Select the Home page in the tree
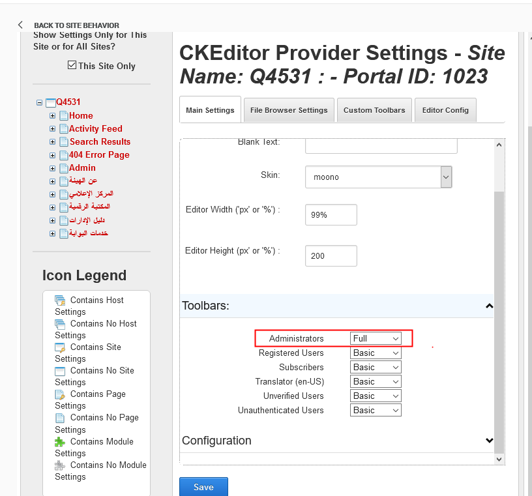The image size is (532, 496). tap(81, 115)
